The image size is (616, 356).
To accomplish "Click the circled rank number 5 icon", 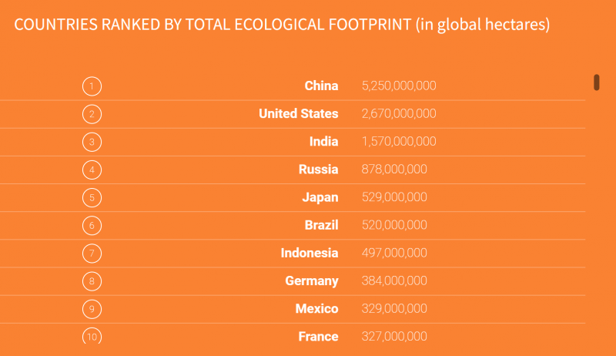I will [x=92, y=197].
